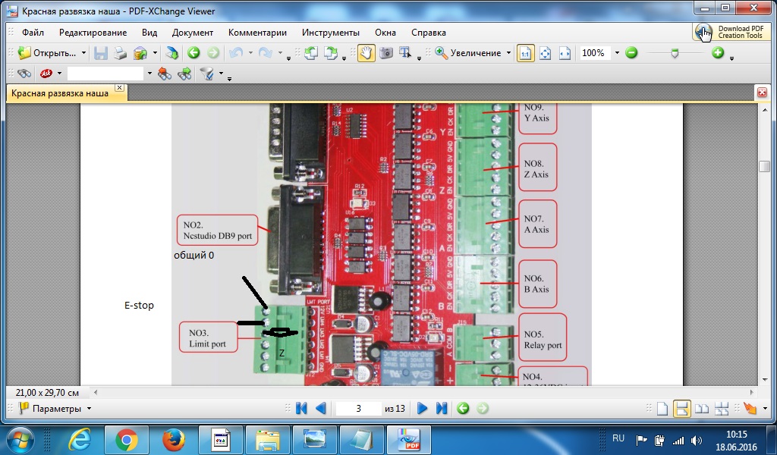Click the Scan to PDF icon
The width and height of the screenshot is (777, 455).
tap(171, 53)
